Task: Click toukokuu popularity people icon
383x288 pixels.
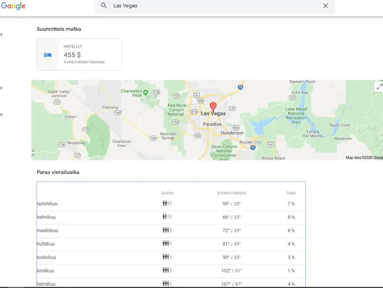Action: click(167, 257)
